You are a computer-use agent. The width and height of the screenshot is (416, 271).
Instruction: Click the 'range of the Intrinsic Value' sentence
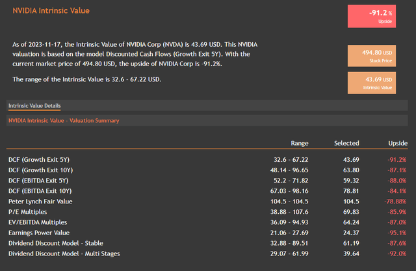click(86, 79)
